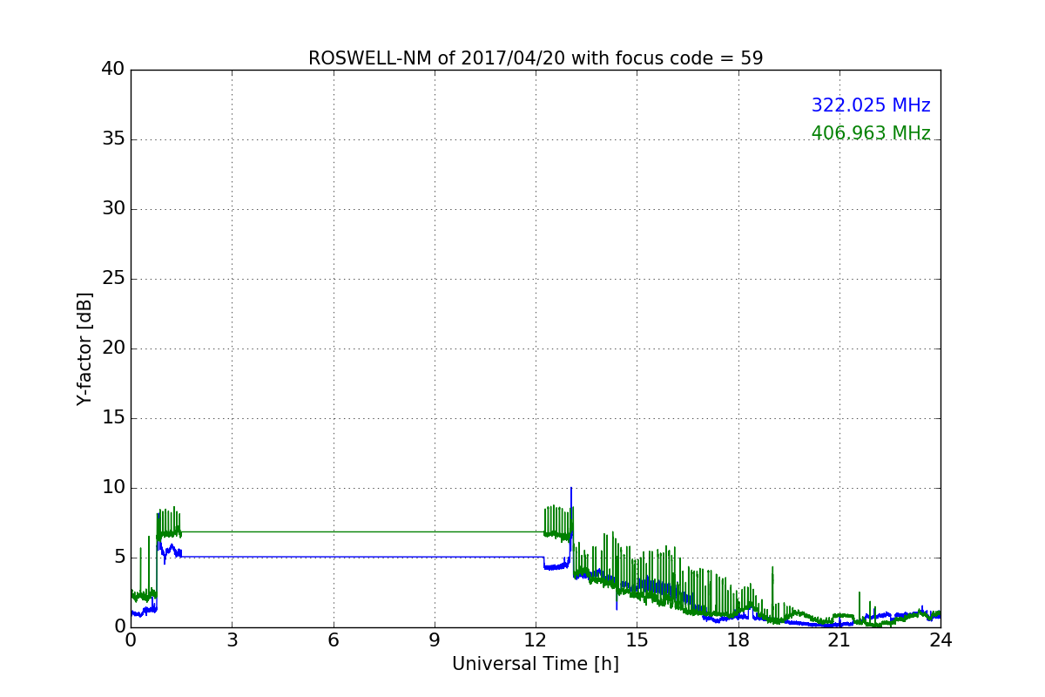This screenshot has height=697, width=1045.
Task: Select the green 406.963 MHz legend label
Action: (x=871, y=133)
